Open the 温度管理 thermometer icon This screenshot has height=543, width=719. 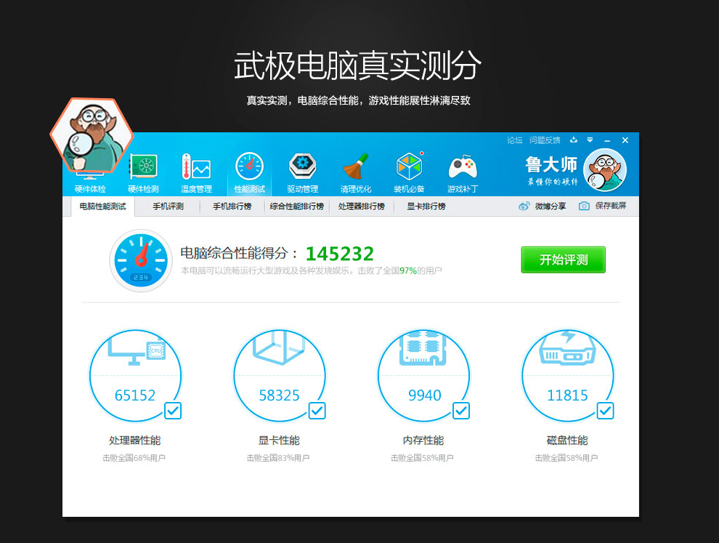point(196,166)
